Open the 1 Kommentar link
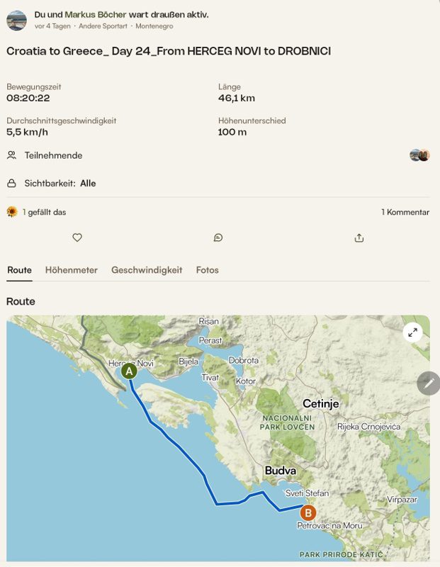The height and width of the screenshot is (567, 440). point(405,212)
